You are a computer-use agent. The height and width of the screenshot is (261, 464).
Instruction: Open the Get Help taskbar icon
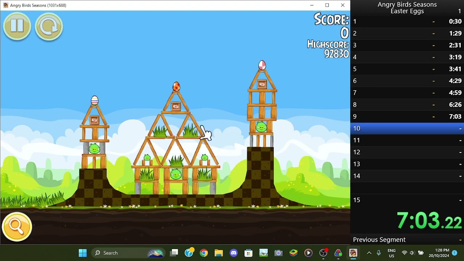click(189, 253)
